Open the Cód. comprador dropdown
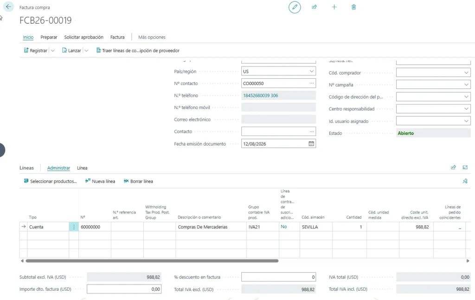The width and height of the screenshot is (475, 300). [x=466, y=73]
